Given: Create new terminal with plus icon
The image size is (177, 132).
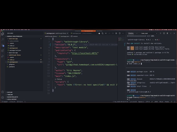Looking at the screenshot, I should (160, 33).
